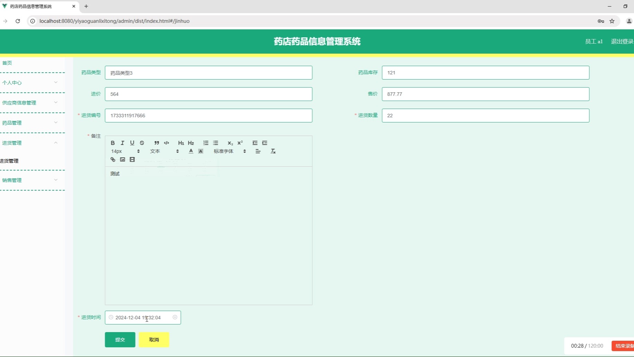This screenshot has width=634, height=357.
Task: Apply Heading 2 style
Action: click(x=191, y=143)
